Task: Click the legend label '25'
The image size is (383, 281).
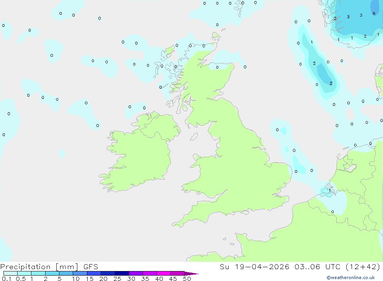Action: click(x=117, y=279)
